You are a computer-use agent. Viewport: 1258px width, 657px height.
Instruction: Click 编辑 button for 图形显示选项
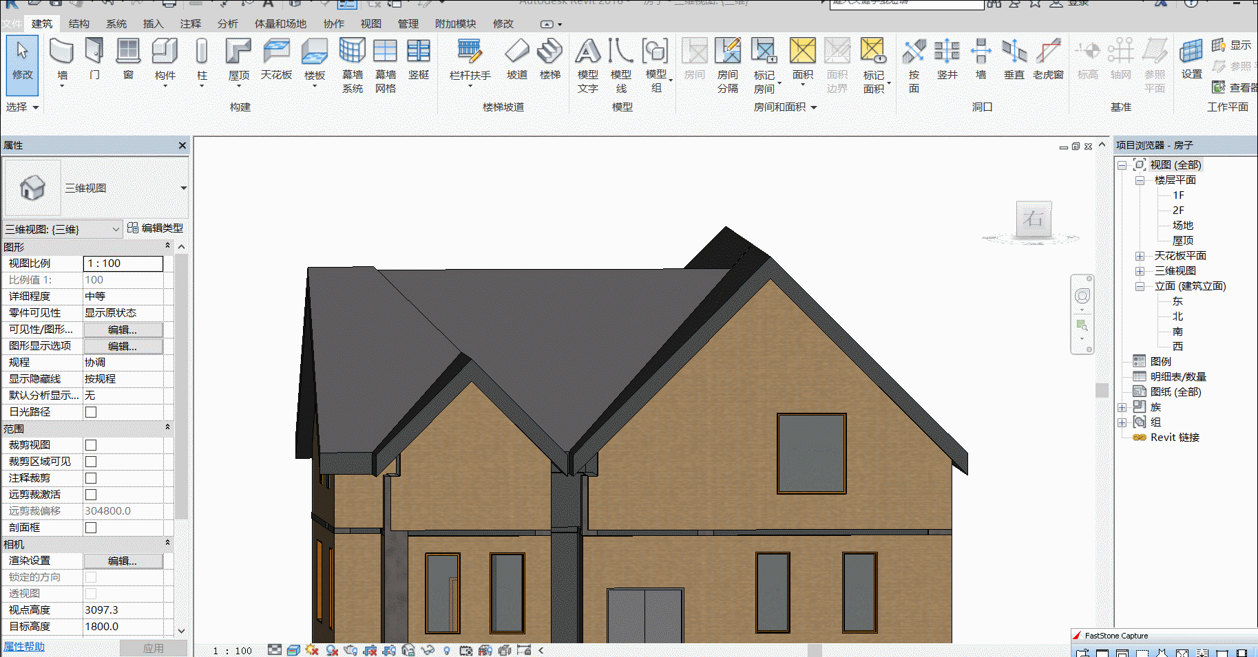(x=123, y=346)
